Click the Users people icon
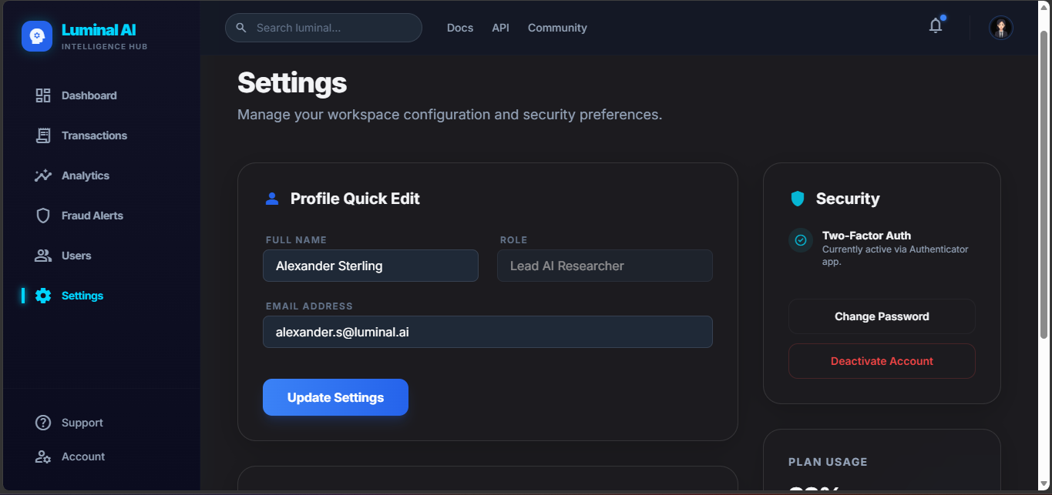This screenshot has height=495, width=1052. pyautogui.click(x=43, y=256)
